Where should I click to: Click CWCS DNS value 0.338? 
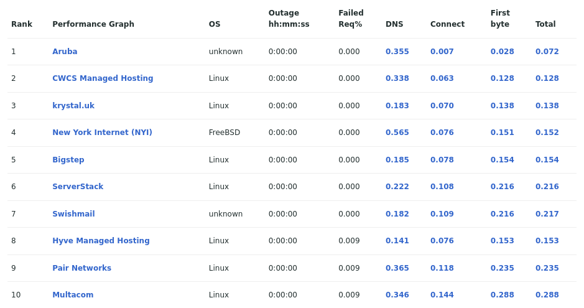tap(397, 78)
